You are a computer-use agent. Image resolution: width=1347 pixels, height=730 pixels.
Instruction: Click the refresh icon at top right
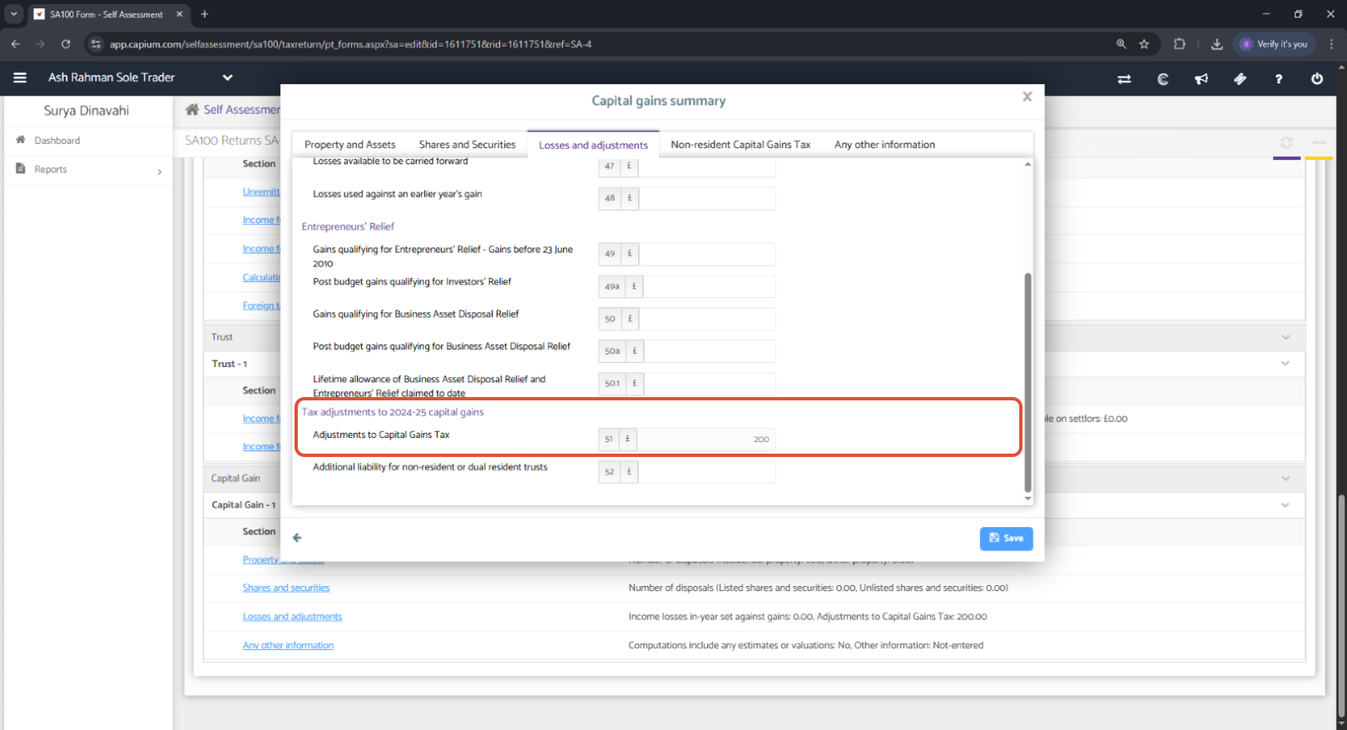tap(1286, 142)
